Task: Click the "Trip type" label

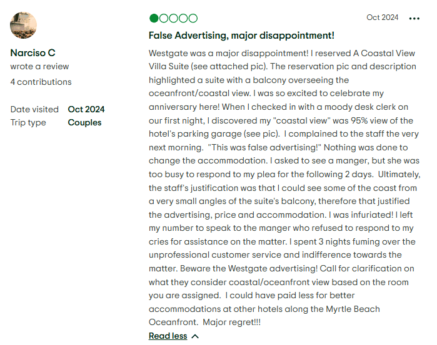Action: point(28,122)
